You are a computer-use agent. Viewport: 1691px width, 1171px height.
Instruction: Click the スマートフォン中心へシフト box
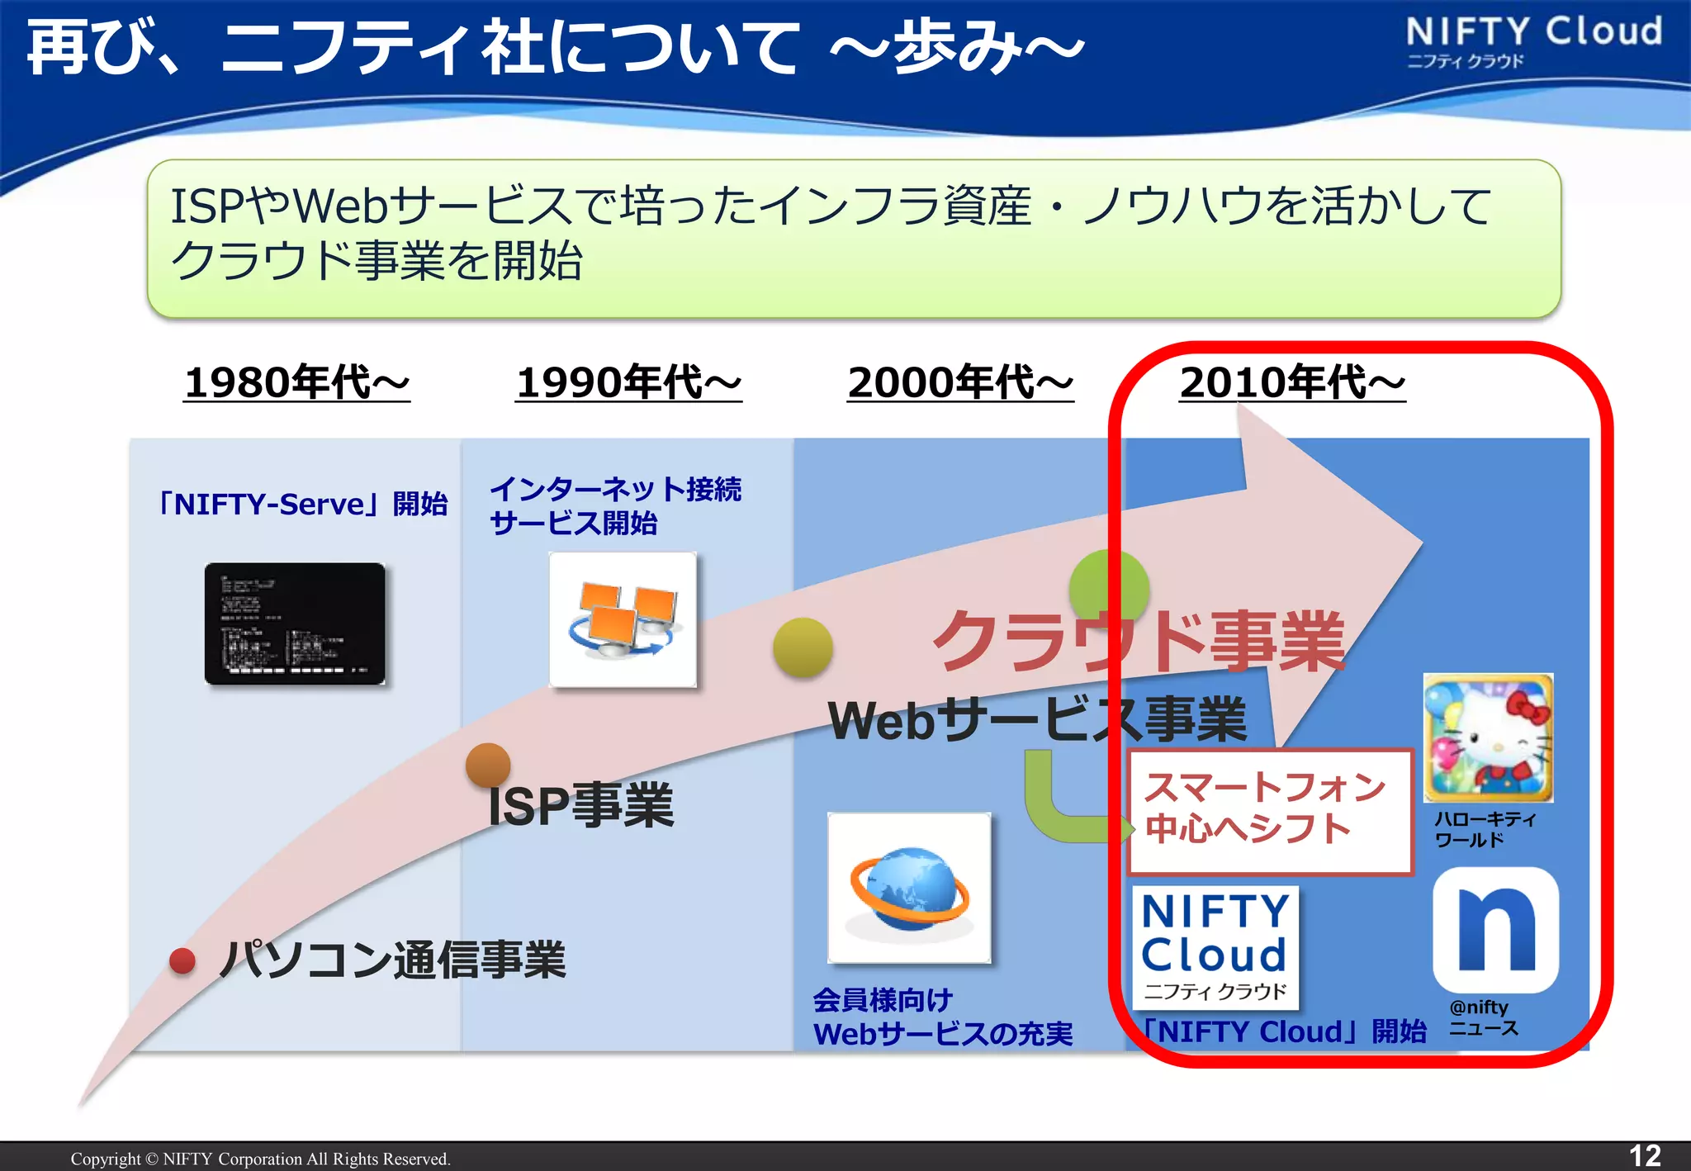click(1271, 811)
